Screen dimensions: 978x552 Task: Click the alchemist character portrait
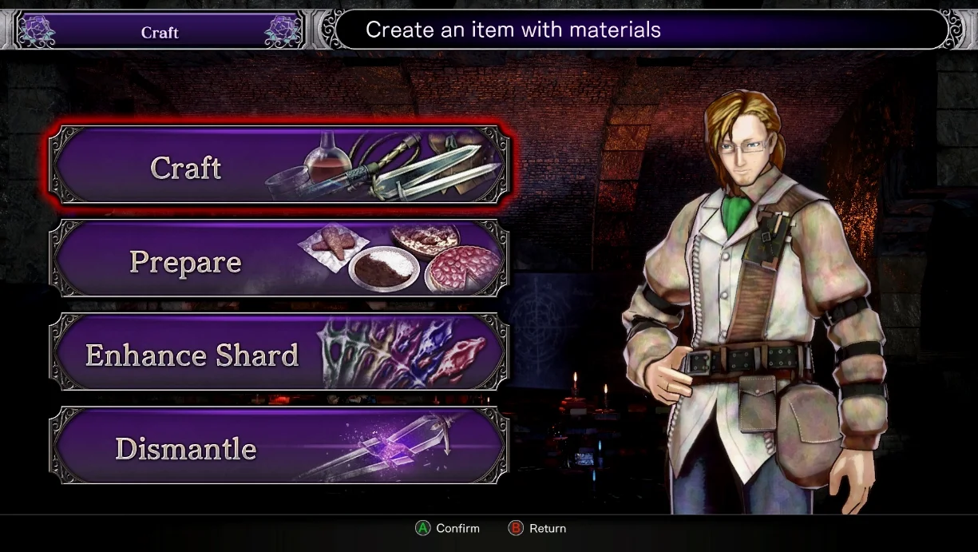tap(757, 304)
